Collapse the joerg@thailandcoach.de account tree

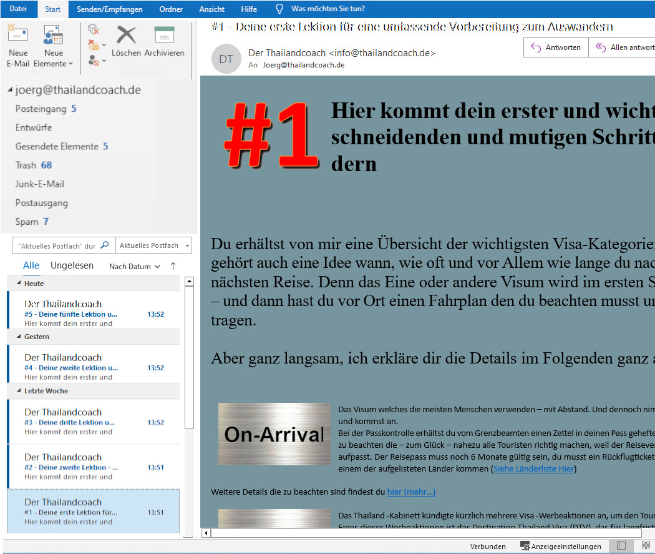10,91
